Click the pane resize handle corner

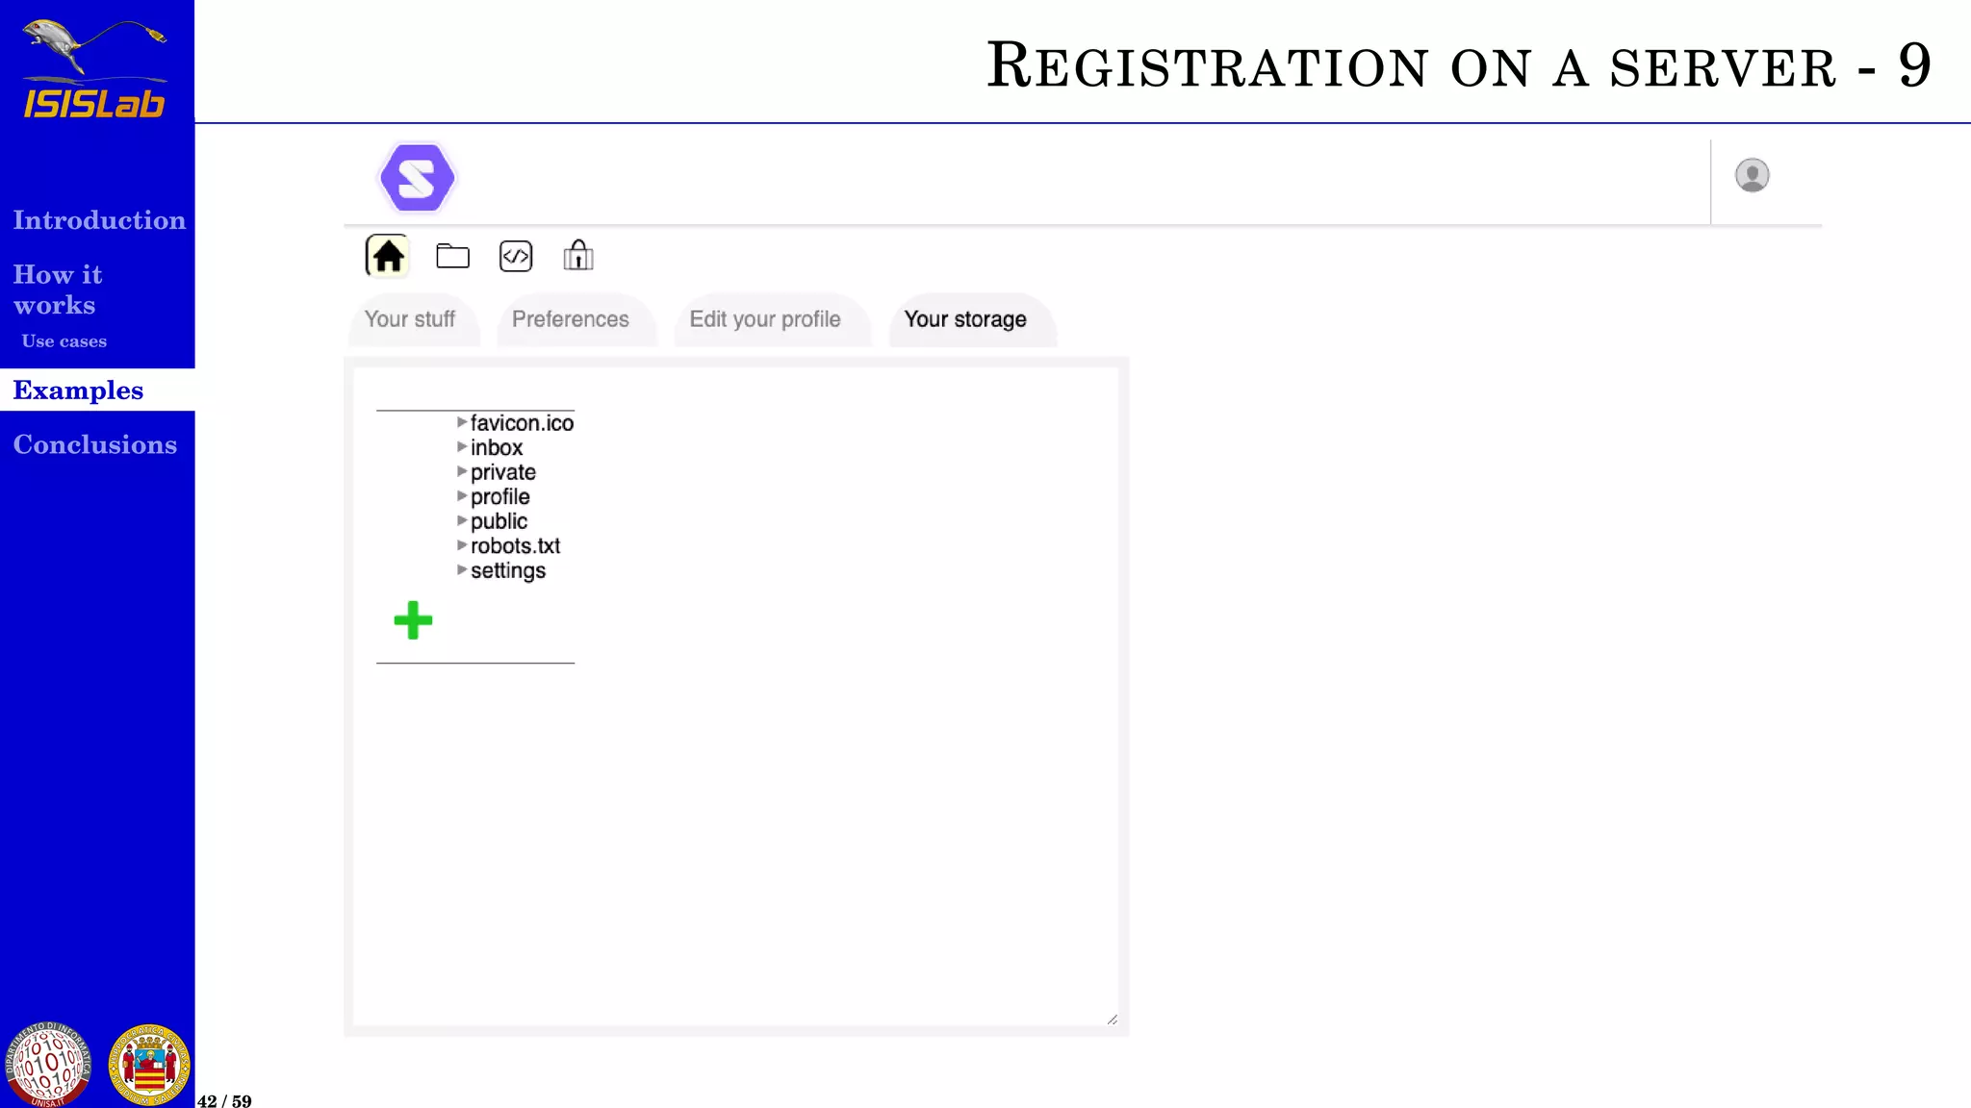(1112, 1020)
